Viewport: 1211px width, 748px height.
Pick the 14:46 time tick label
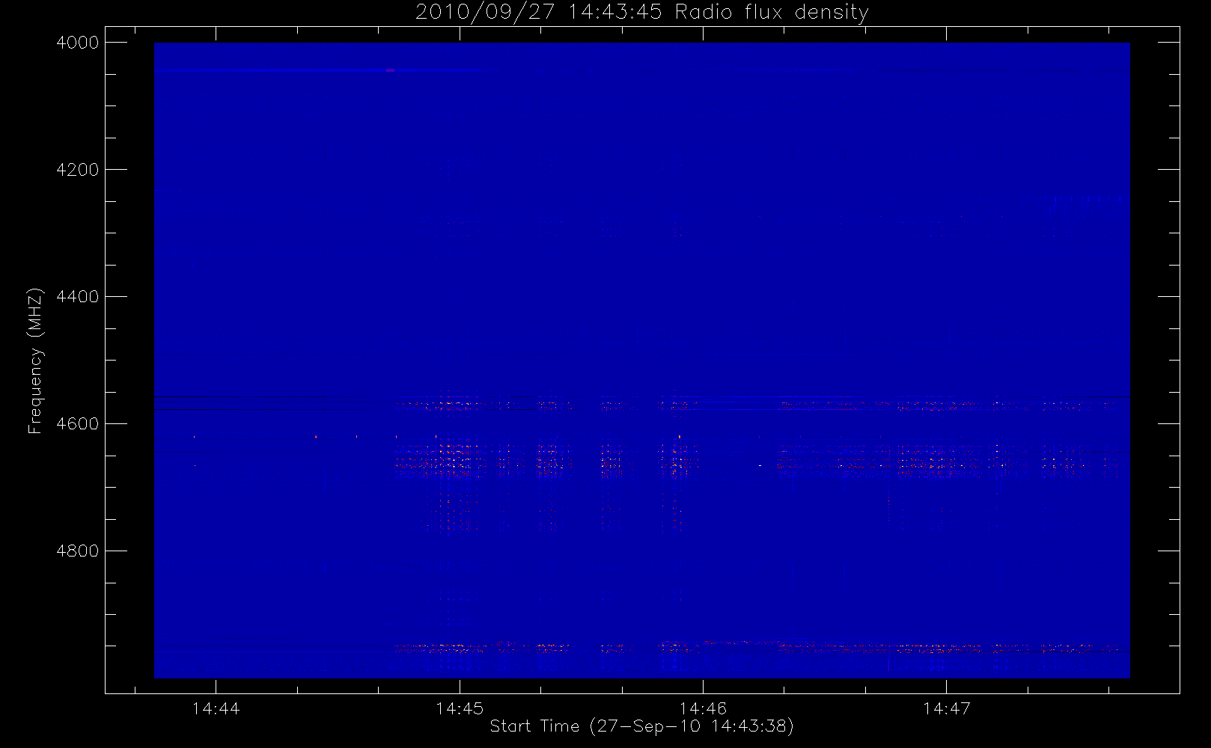[703, 708]
